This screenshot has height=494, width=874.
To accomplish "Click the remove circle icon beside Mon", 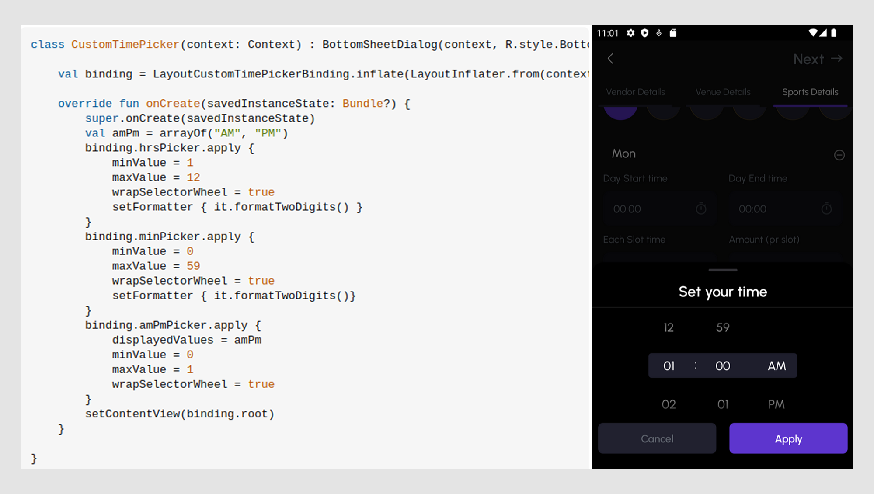I will 839,155.
